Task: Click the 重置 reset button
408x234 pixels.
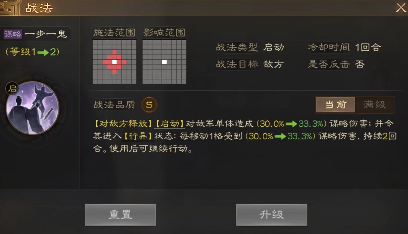Action: [x=120, y=215]
